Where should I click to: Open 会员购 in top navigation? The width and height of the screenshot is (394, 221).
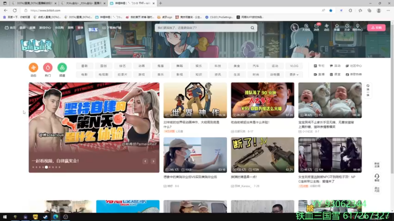point(59,28)
